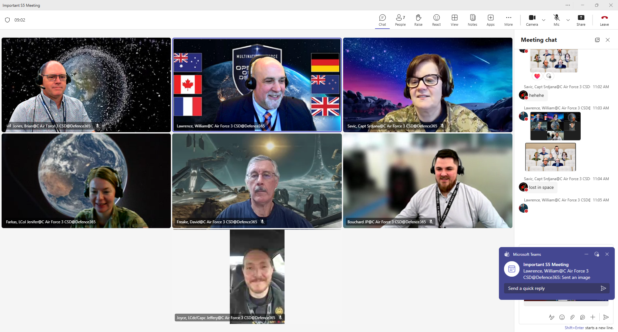
Task: Leave the meeting
Action: pos(604,20)
